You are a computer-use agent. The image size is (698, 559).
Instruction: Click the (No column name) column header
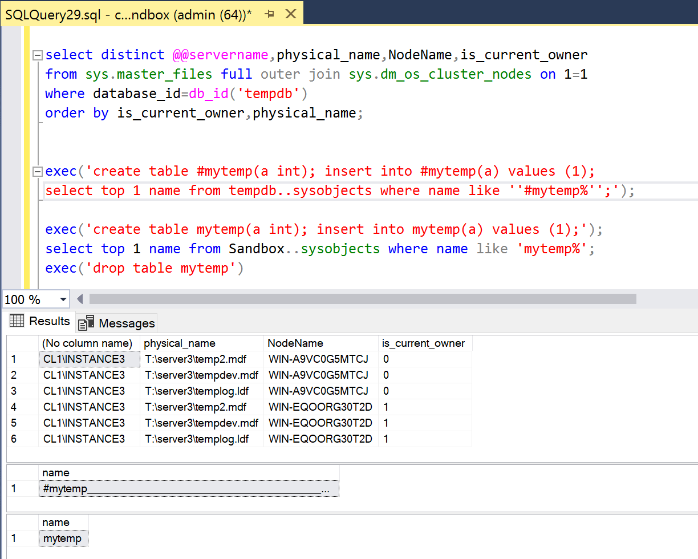coord(87,343)
